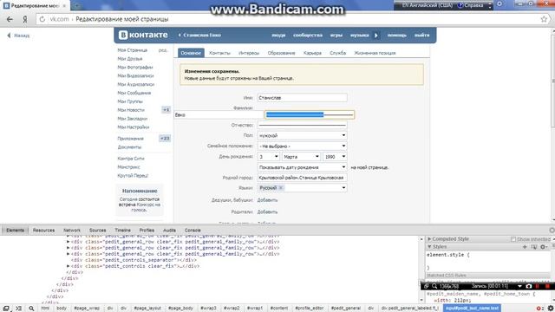
Task: Click the ВКонтакте logo in the header
Action: (x=143, y=35)
